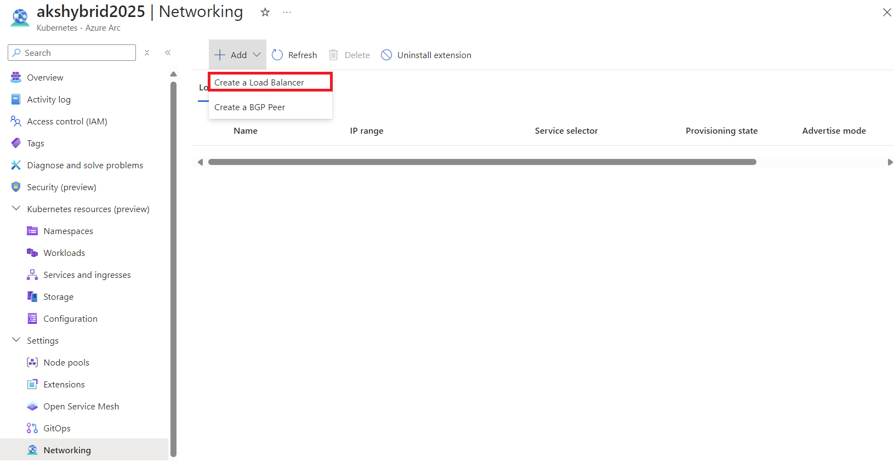Close the Networking blade
Screen dimensions: 894x462
886,12
